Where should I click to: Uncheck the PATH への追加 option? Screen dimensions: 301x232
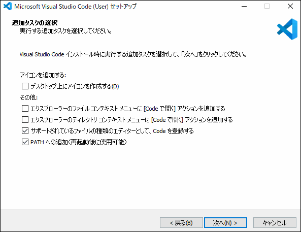pyautogui.click(x=25, y=142)
